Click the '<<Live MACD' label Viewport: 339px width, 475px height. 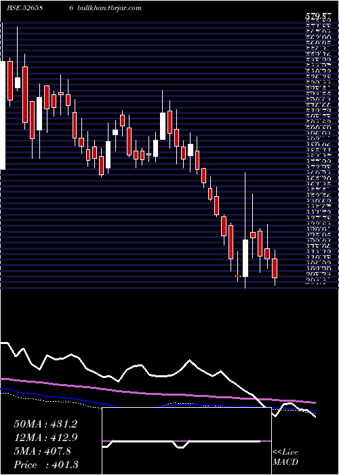coord(285,457)
